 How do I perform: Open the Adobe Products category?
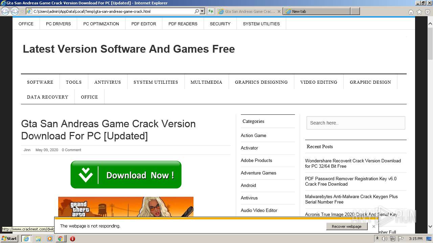click(x=256, y=160)
